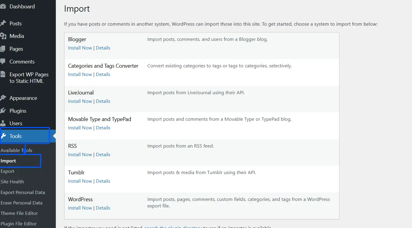This screenshot has width=412, height=228.
Task: Click the Tumblr importer title
Action: tap(76, 173)
